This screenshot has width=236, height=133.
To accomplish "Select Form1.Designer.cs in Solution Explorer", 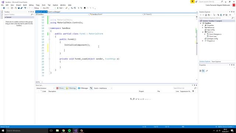I will [215, 34].
